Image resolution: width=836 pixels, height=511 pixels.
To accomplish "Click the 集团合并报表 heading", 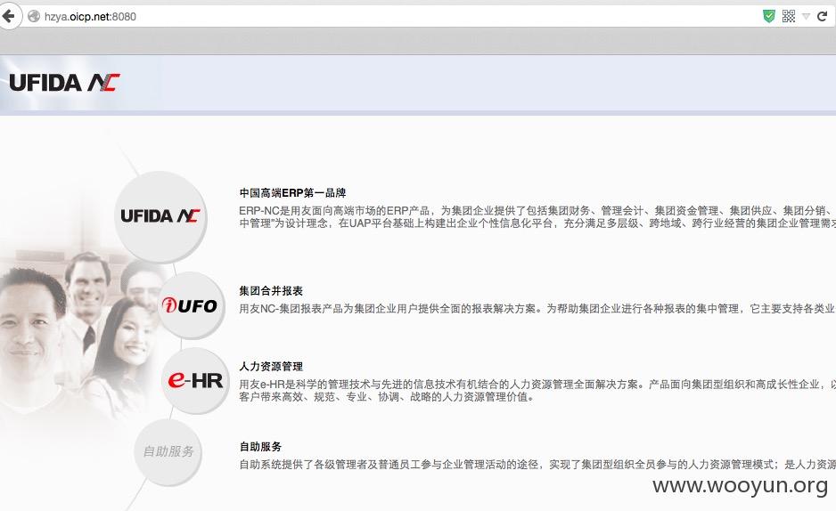I will coord(271,290).
